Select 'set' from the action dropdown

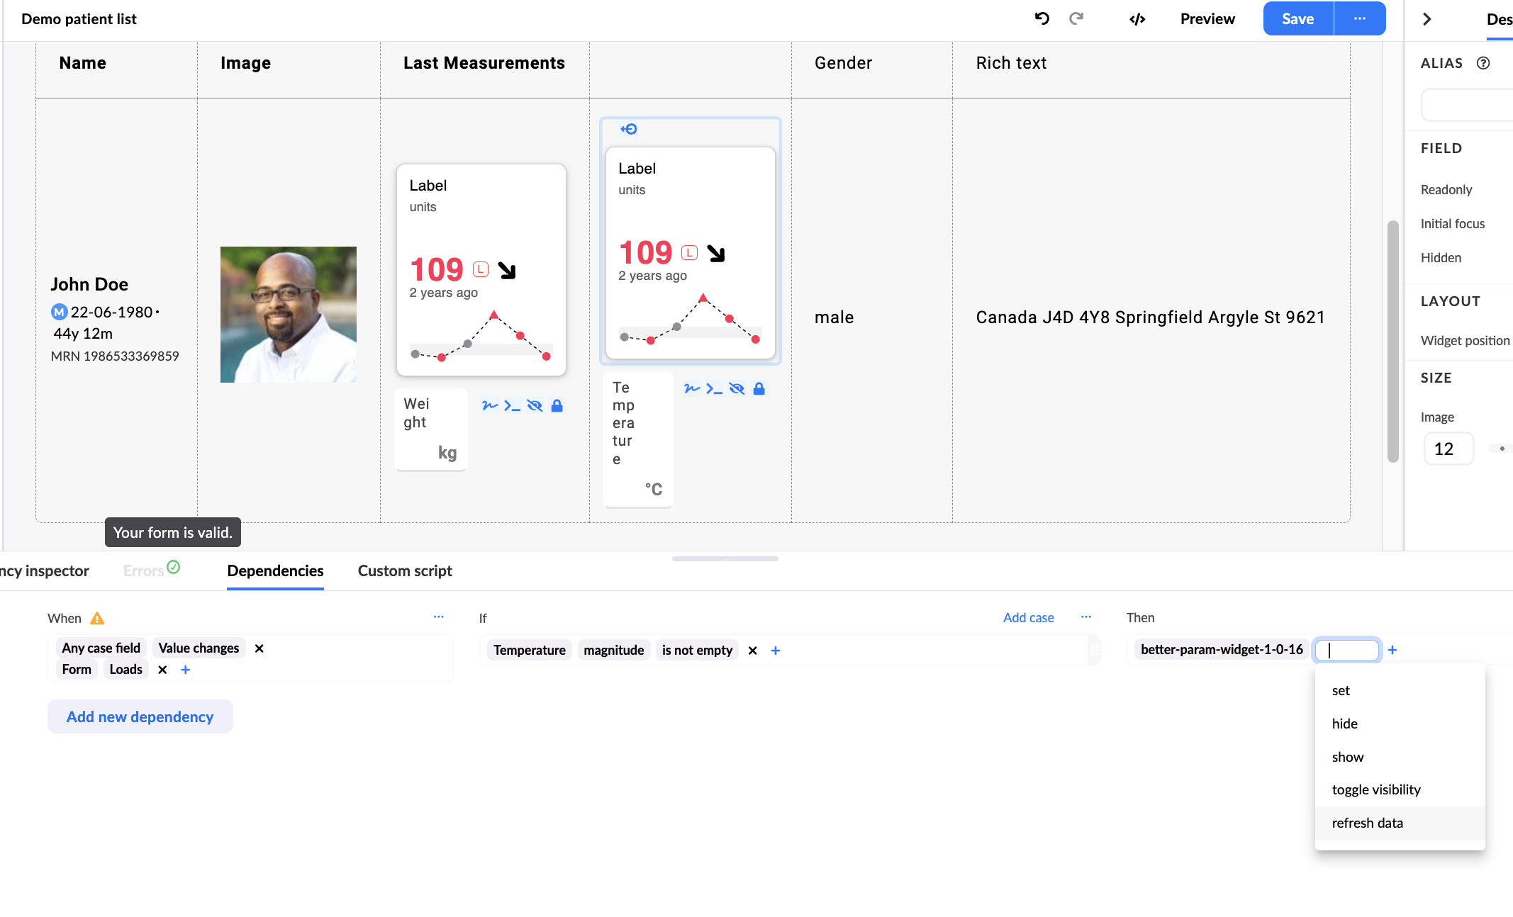pyautogui.click(x=1400, y=690)
